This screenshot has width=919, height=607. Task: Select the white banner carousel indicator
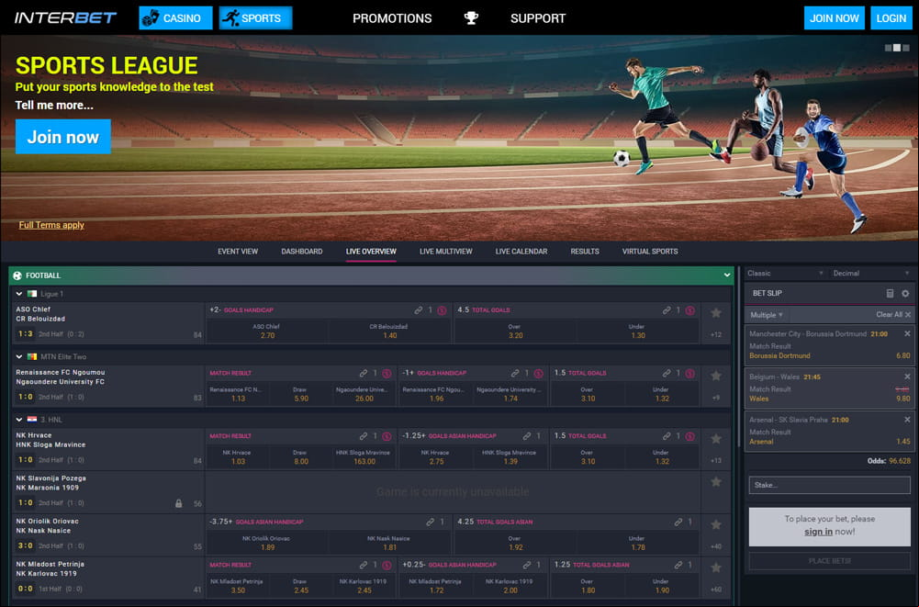click(x=897, y=48)
